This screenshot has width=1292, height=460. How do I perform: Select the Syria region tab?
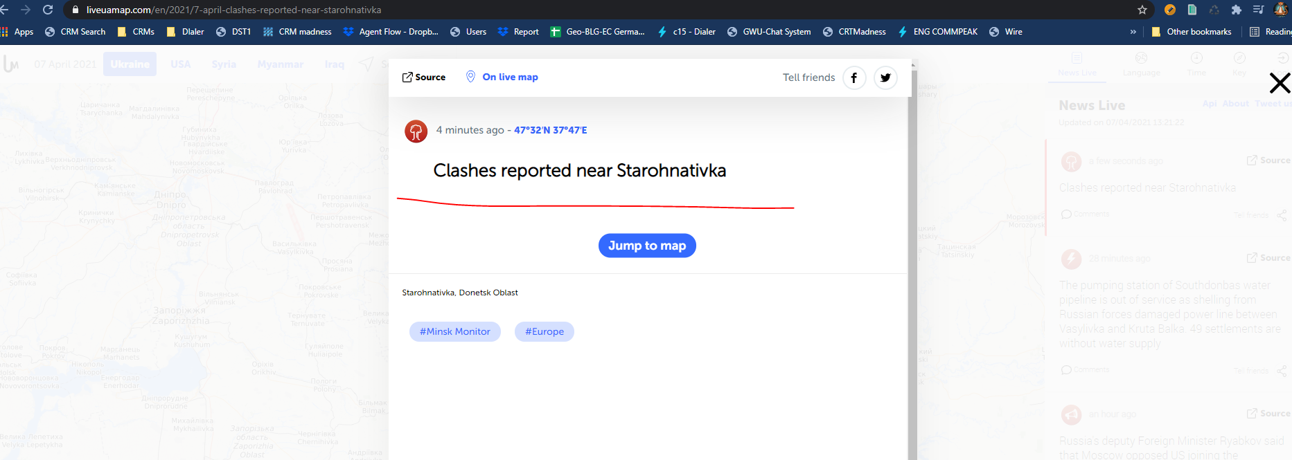point(224,64)
